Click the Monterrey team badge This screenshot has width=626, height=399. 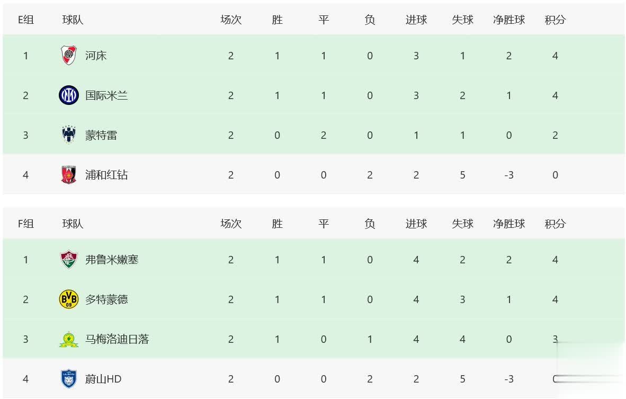[x=68, y=135]
